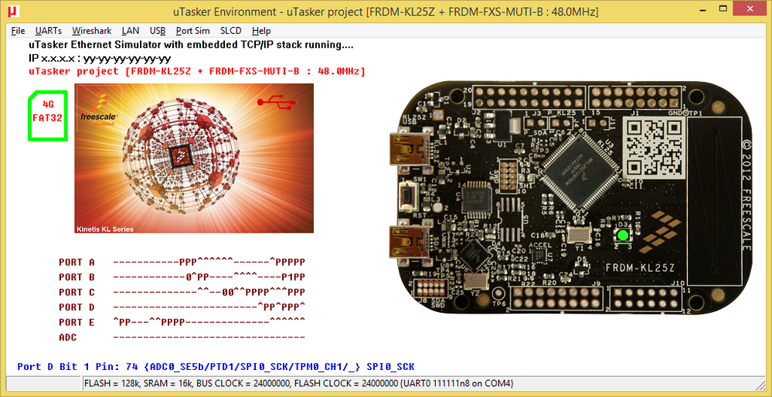Open the SLCD menu
The width and height of the screenshot is (772, 397).
pos(230,30)
